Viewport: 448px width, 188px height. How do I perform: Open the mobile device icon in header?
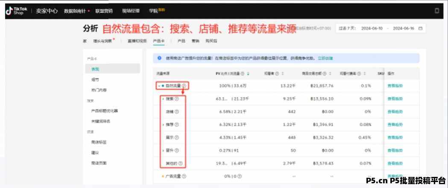pyautogui.click(x=437, y=11)
